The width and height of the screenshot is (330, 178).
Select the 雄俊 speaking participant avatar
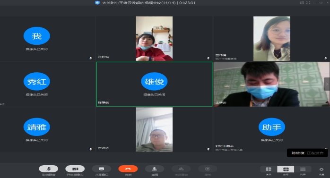[x=154, y=81]
